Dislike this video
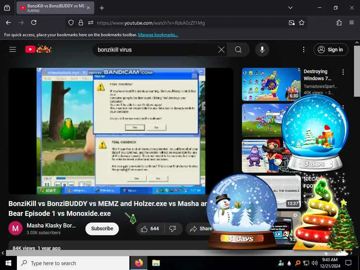Screen dimensions: 360x270 [x=173, y=229]
